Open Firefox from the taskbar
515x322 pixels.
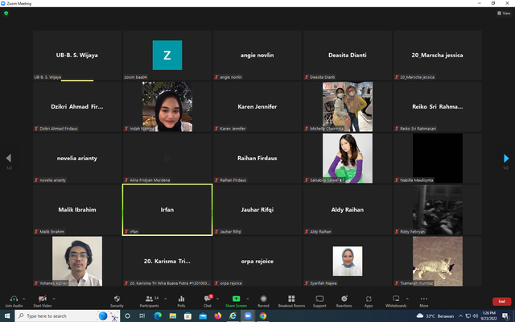(x=218, y=316)
